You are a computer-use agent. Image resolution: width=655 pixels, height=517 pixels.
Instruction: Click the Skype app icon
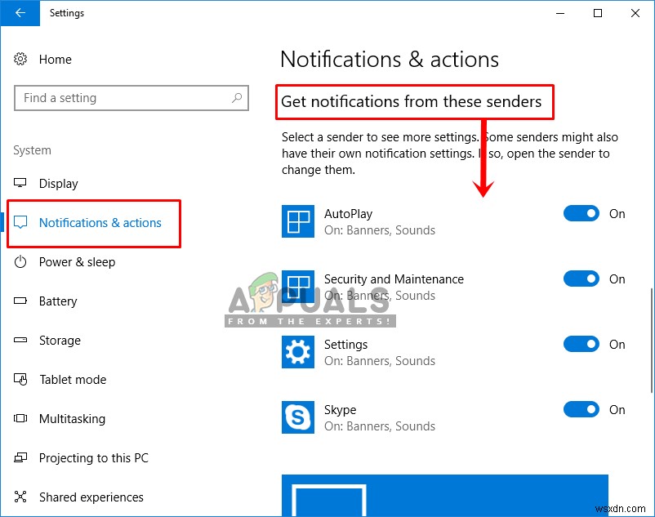(x=298, y=417)
